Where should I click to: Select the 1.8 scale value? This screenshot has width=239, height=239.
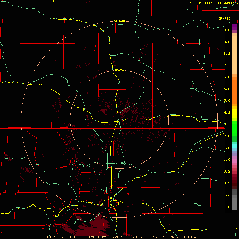click(227, 148)
